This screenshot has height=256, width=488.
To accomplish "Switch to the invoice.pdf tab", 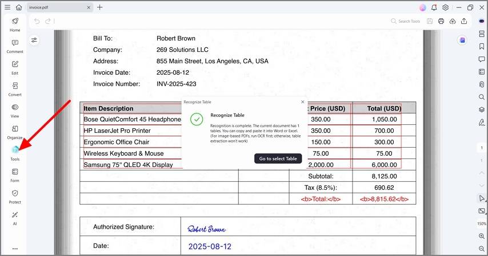I will click(57, 7).
